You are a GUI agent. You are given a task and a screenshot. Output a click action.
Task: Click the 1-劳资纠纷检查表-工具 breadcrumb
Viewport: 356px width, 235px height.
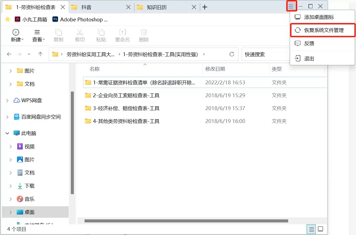coord(161,54)
